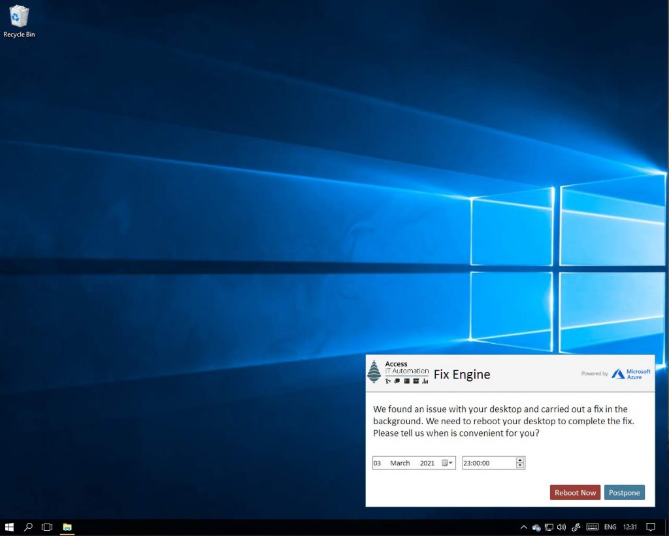The width and height of the screenshot is (669, 536).
Task: Open network status tray icon
Action: (549, 528)
